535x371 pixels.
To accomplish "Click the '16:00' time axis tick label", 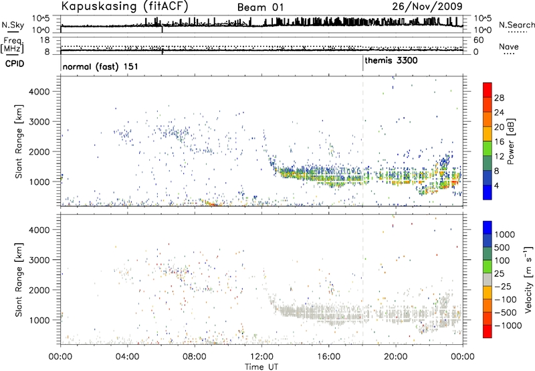I will [x=328, y=357].
